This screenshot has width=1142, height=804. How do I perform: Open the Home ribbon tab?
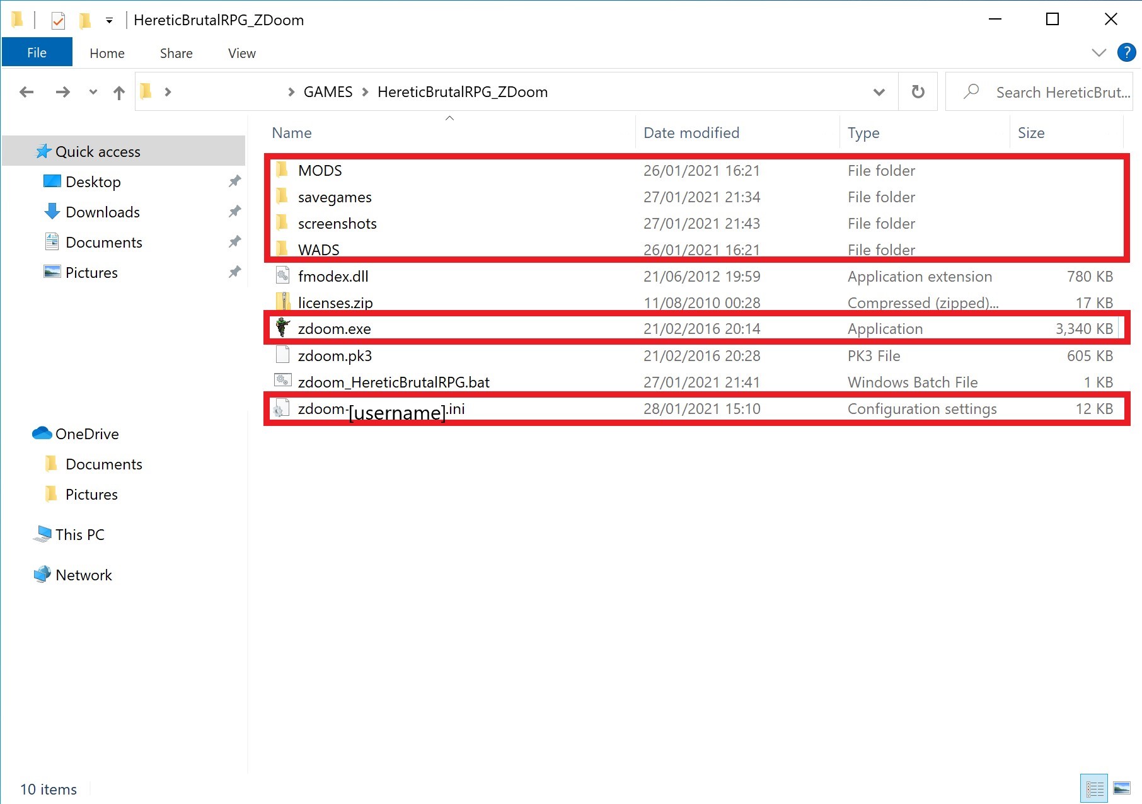[107, 54]
